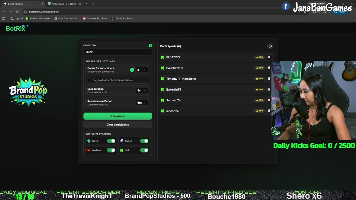The width and height of the screenshot is (356, 200).
Task: Open the Chrome apps grid icon
Action: tap(4, 19)
